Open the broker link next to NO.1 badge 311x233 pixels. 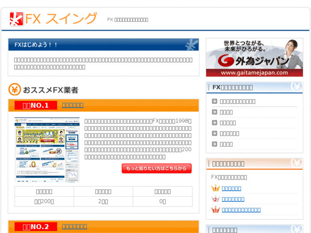(73, 105)
